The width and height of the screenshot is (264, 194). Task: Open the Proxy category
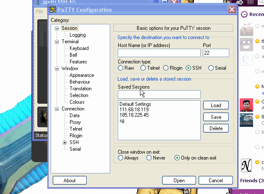(75, 122)
